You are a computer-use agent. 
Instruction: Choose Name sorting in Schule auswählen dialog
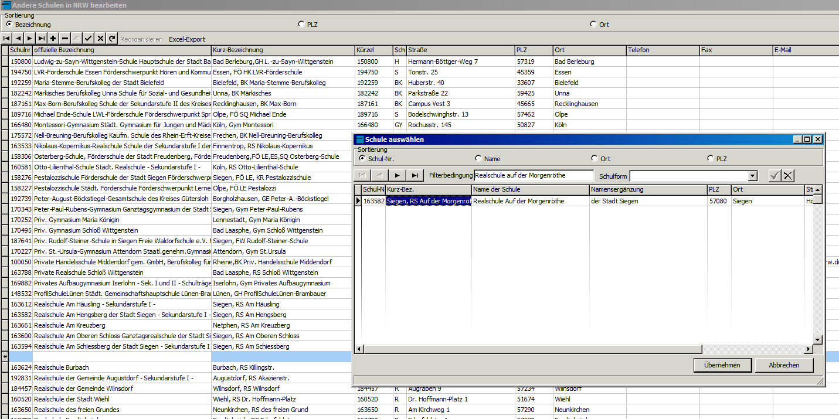click(478, 159)
